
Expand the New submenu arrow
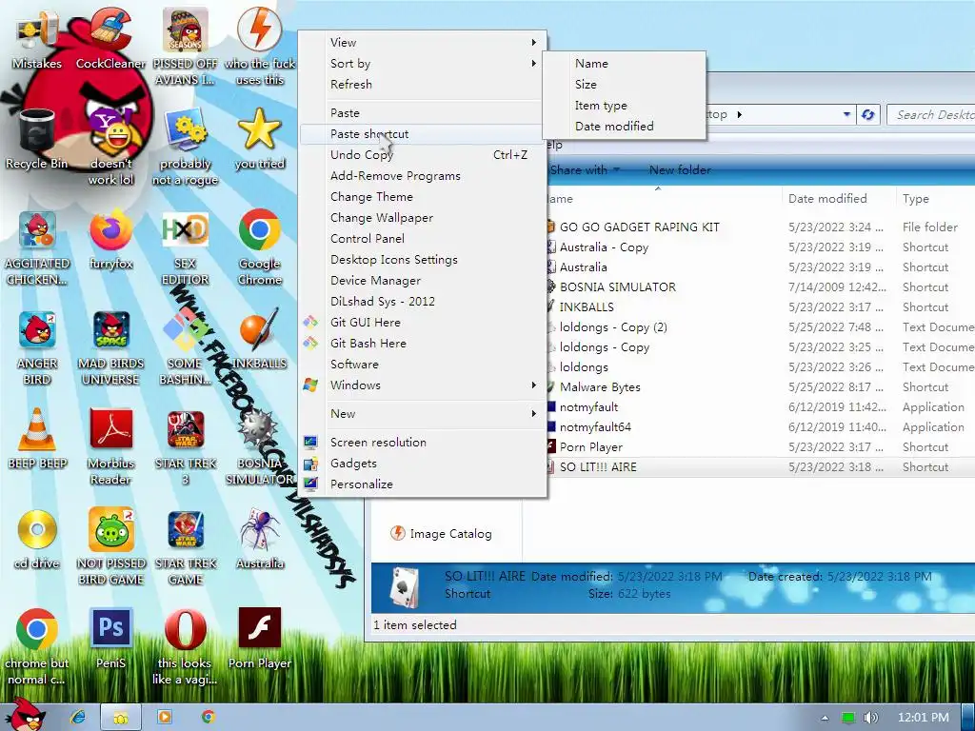tap(533, 413)
